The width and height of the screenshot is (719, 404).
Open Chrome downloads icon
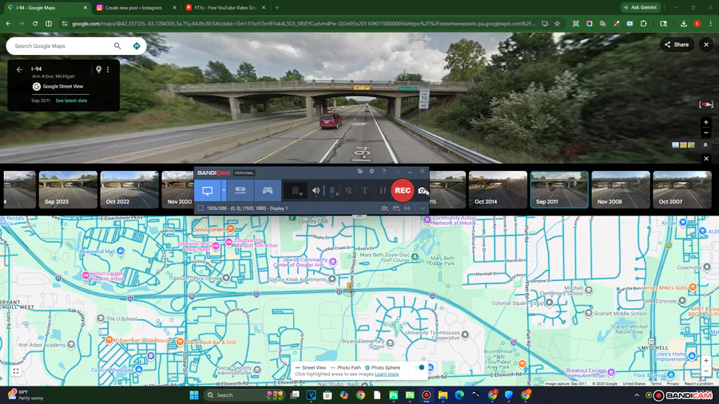683,23
